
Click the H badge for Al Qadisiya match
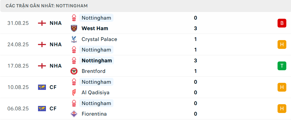pos(282,87)
